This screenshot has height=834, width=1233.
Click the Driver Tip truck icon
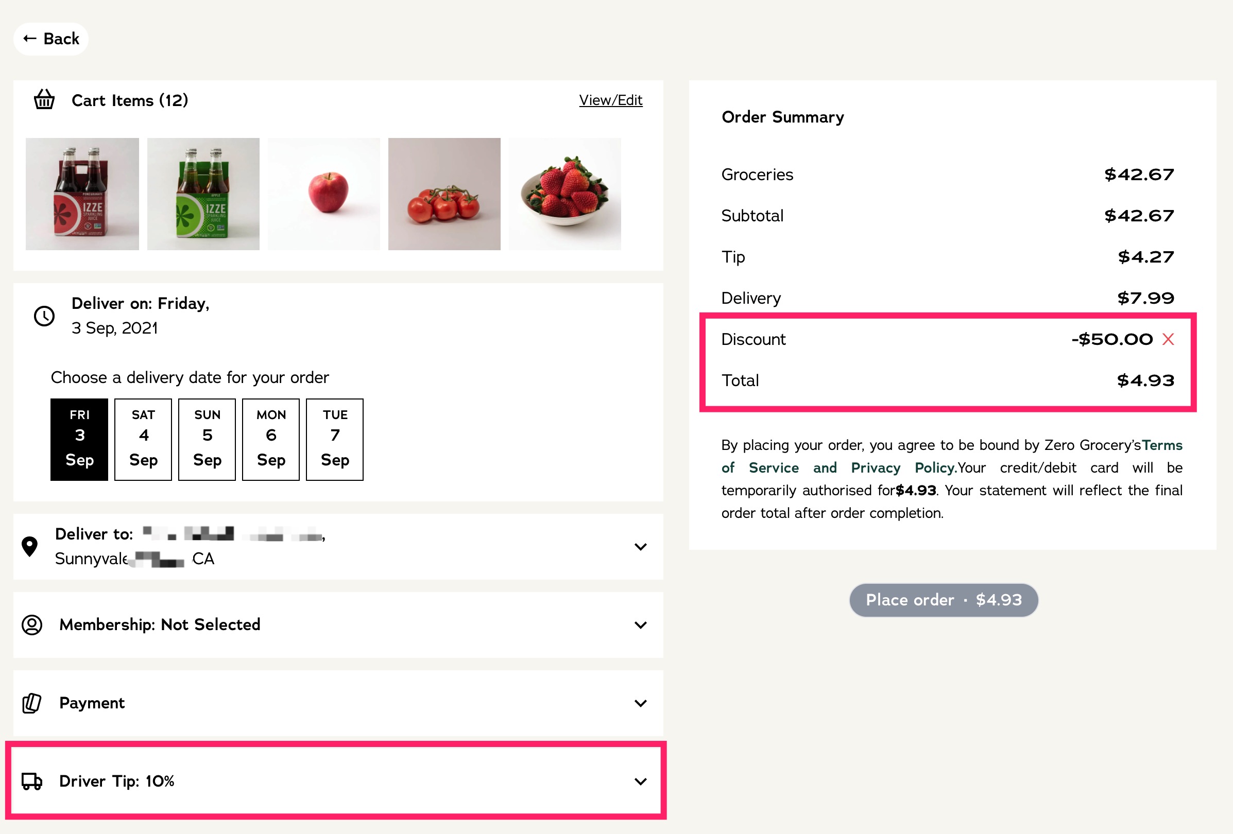pyautogui.click(x=32, y=781)
